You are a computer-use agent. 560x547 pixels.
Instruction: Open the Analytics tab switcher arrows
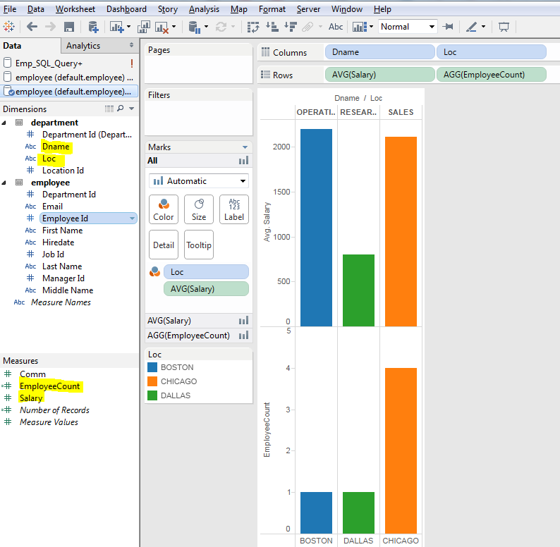tap(131, 45)
